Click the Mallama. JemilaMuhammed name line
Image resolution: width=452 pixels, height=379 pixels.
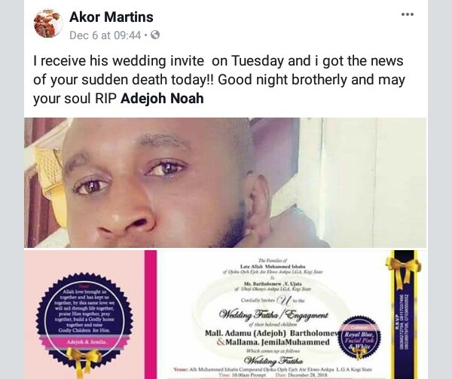point(273,342)
